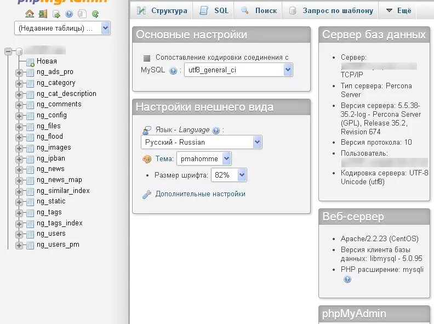The image size is (434, 324).
Task: Click the table icon of ng_files
Action: [30, 127]
